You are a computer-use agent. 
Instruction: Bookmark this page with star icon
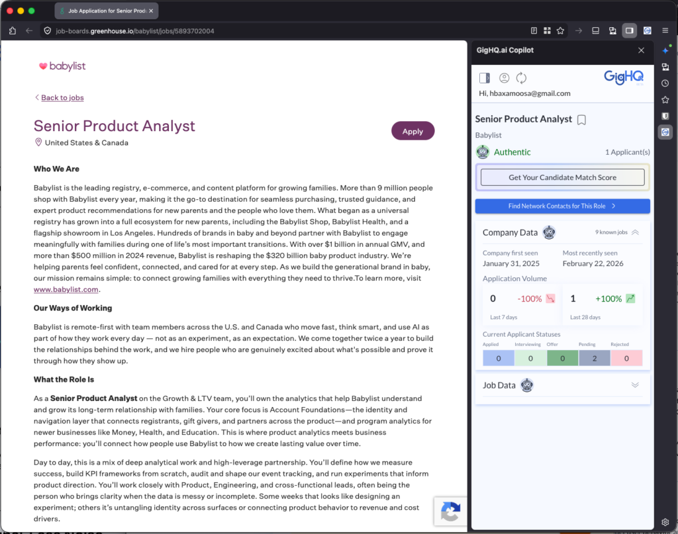pyautogui.click(x=560, y=30)
